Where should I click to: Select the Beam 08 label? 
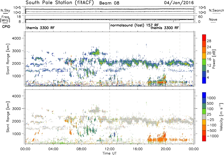point(109,3)
